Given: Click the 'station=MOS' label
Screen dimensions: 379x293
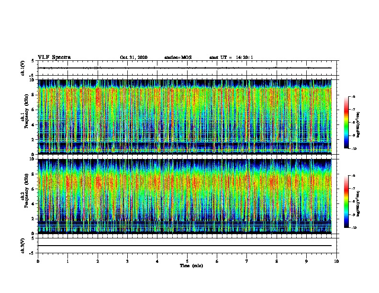Looking at the screenshot, I should coord(178,57).
